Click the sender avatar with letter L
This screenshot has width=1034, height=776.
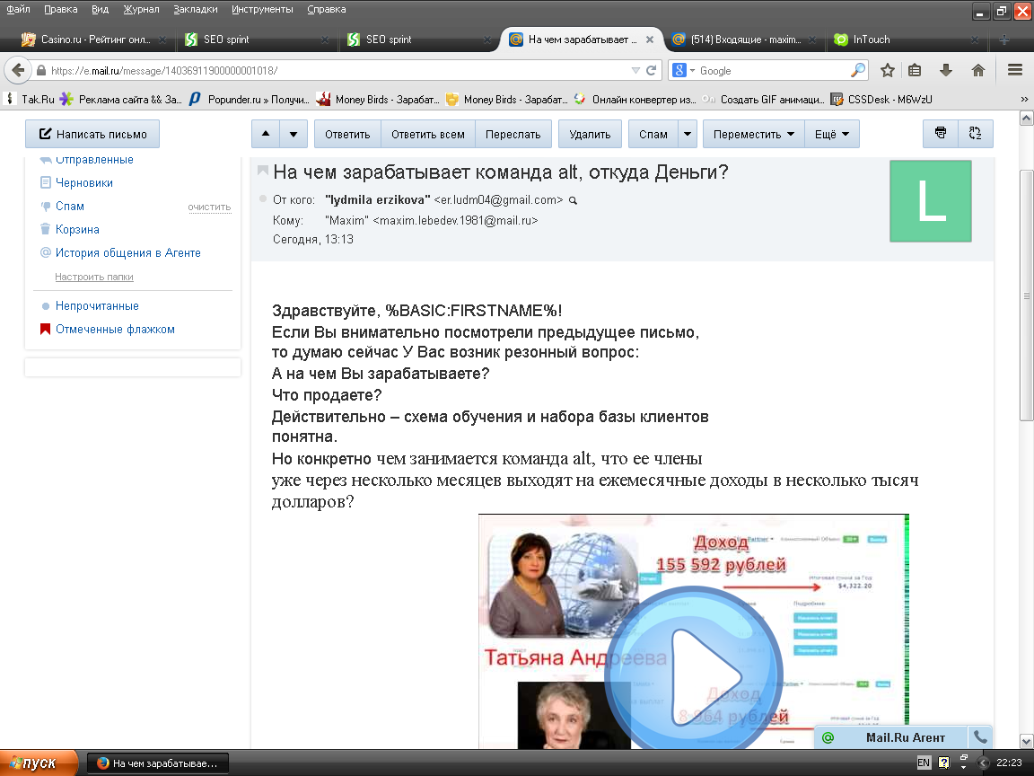(x=931, y=200)
